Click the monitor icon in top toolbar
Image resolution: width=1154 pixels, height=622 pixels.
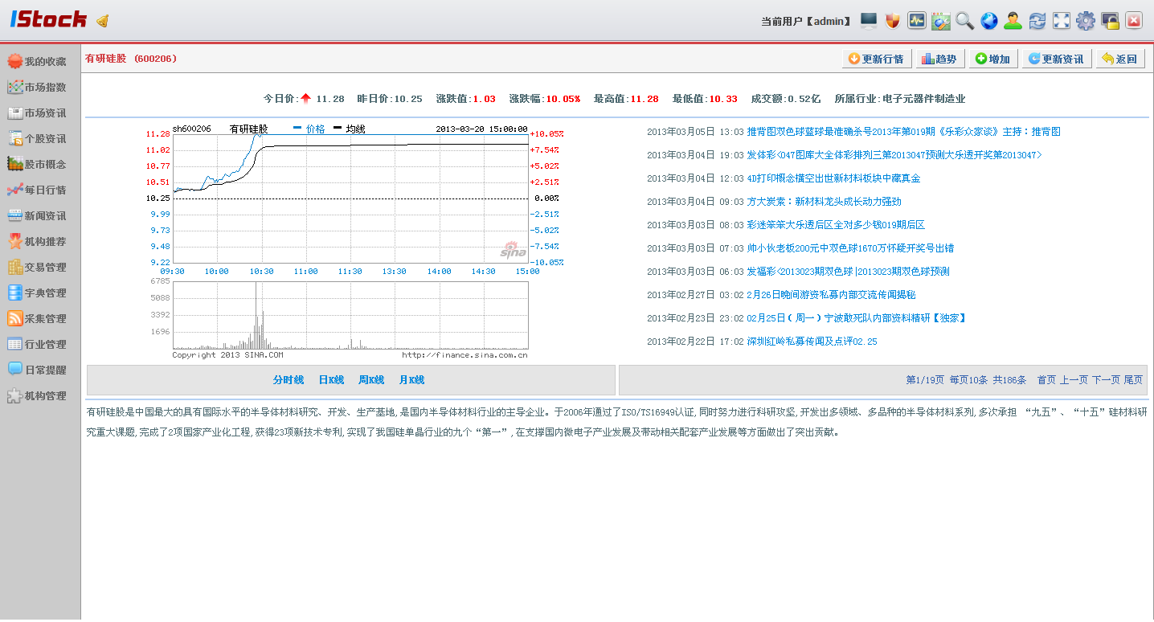tap(869, 21)
